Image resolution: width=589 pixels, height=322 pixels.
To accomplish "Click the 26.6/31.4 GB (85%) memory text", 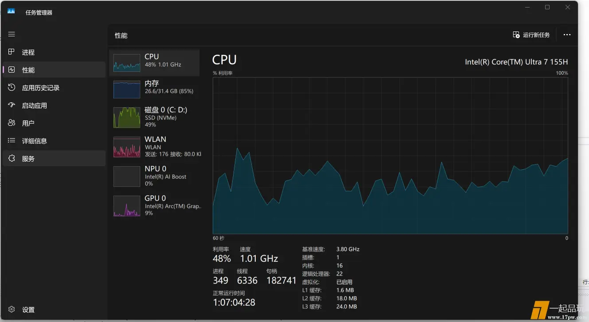I will 169,91.
